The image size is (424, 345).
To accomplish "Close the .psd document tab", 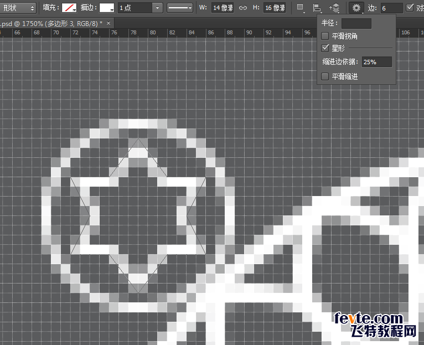I will 108,23.
